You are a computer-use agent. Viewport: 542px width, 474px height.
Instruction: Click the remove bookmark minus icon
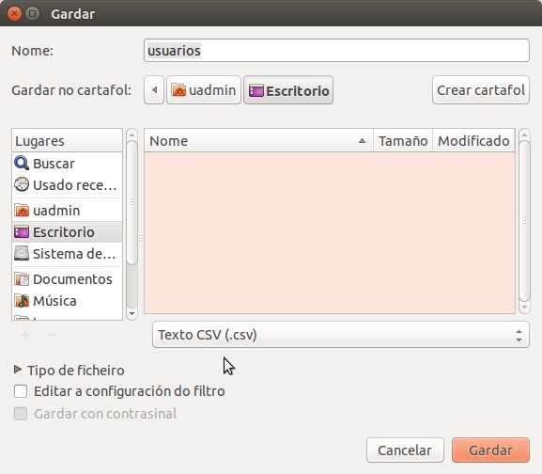click(52, 335)
